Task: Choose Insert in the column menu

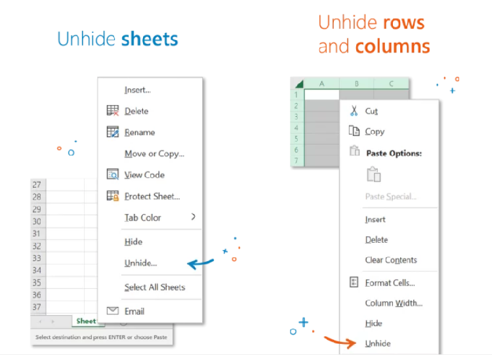Action: pyautogui.click(x=375, y=219)
